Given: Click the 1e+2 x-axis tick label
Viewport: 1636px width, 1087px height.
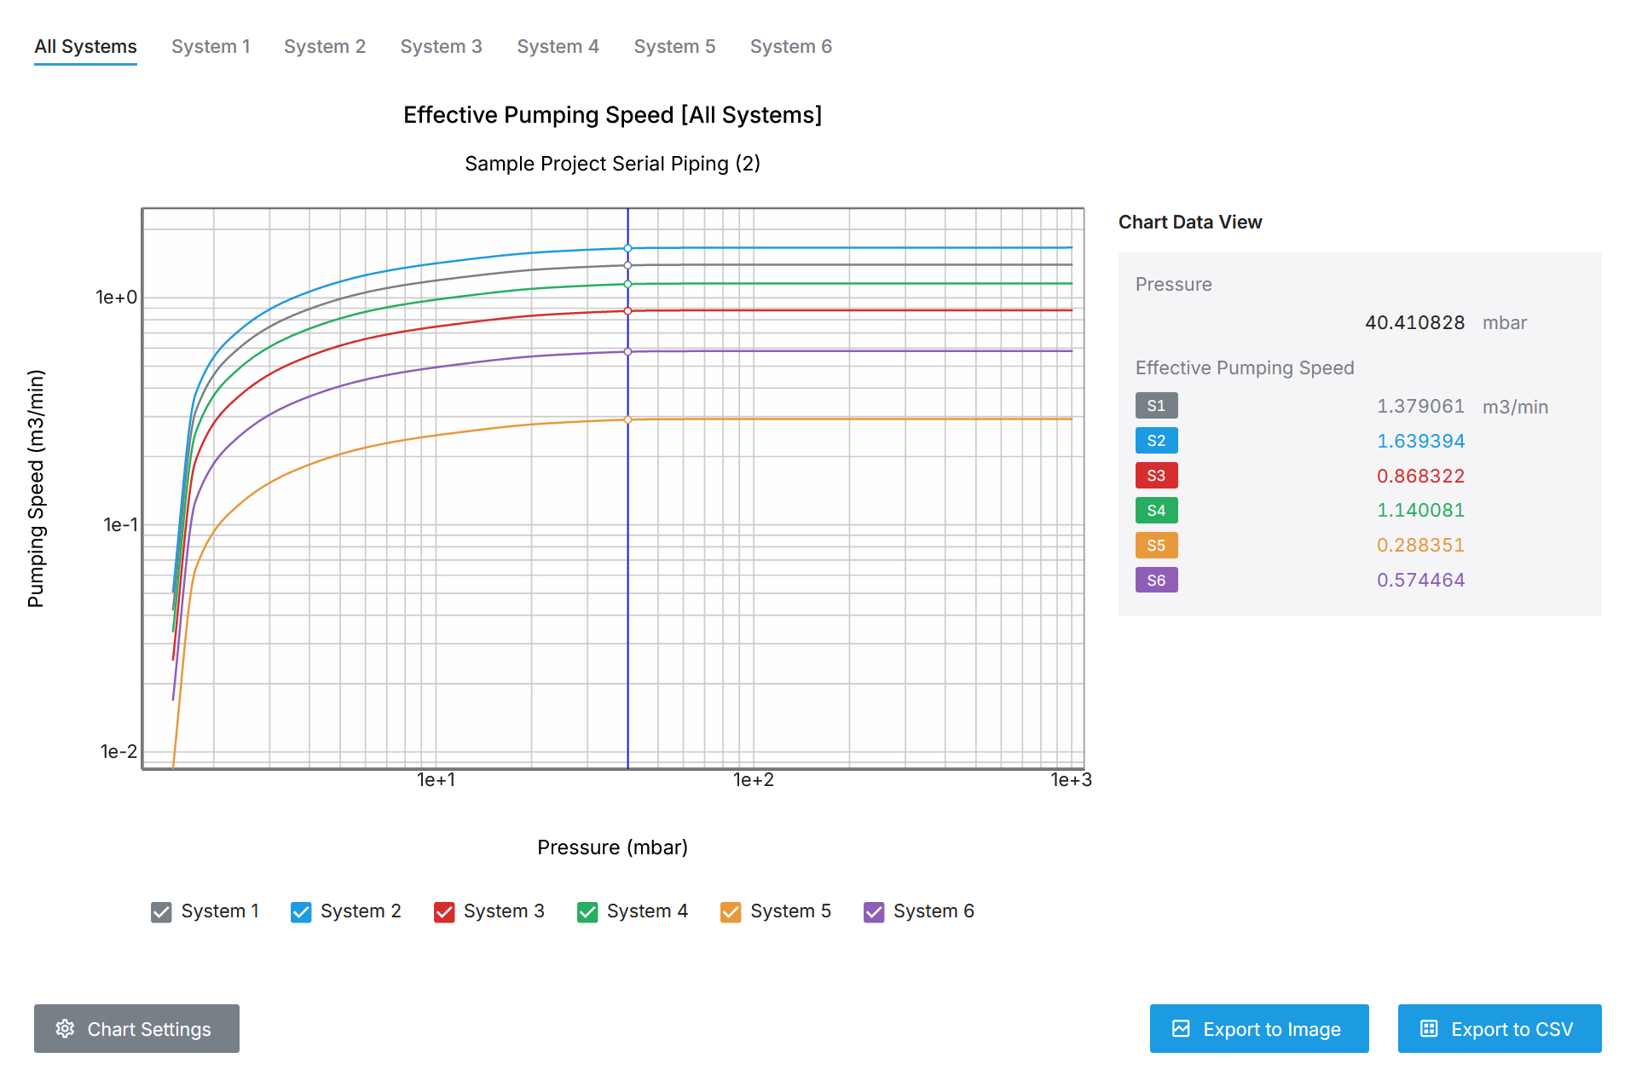Looking at the screenshot, I should tap(754, 780).
